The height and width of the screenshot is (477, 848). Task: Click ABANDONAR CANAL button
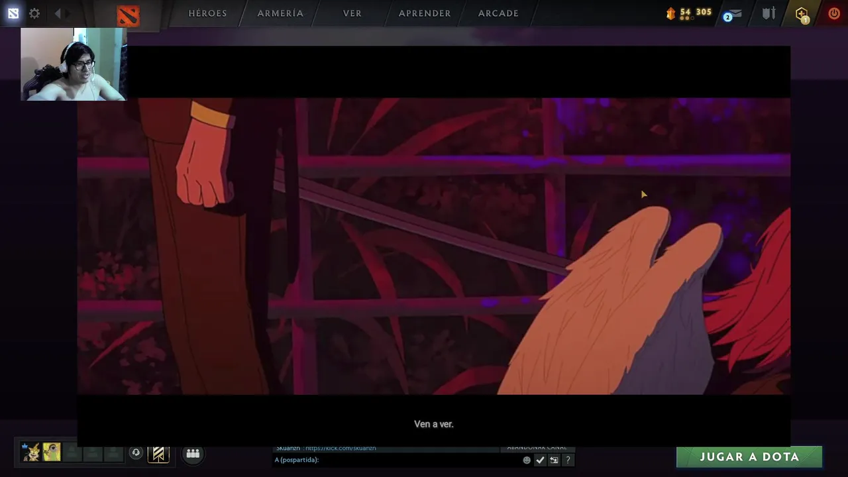click(537, 447)
